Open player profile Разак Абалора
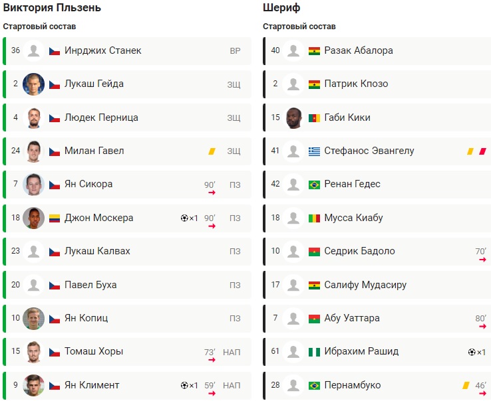Viewport: 491px width, 401px height. [359, 50]
